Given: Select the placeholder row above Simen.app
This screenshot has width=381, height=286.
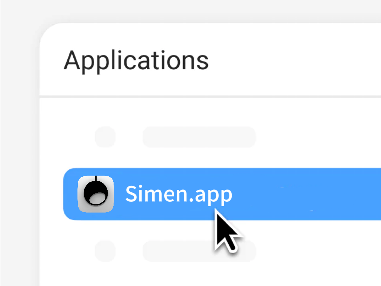Looking at the screenshot, I should [x=175, y=137].
